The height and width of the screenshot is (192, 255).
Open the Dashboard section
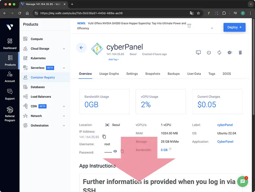(10, 44)
